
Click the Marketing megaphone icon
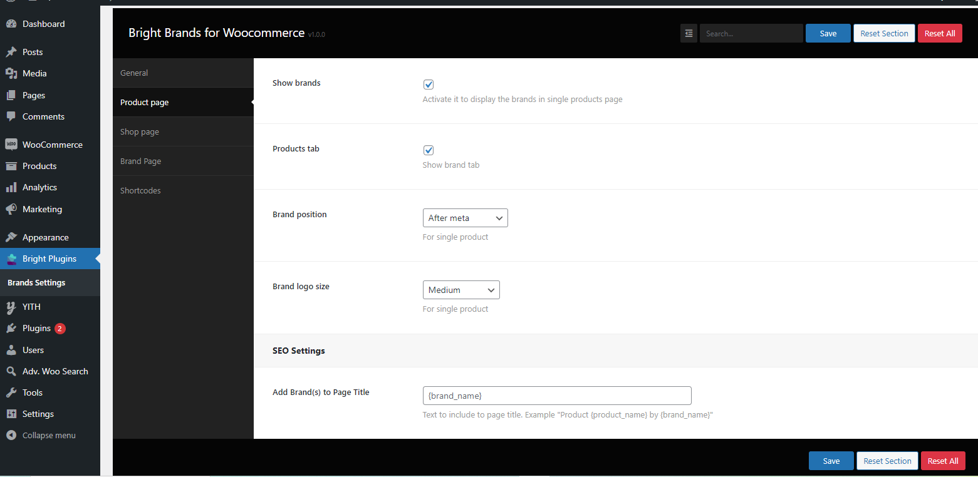point(11,209)
